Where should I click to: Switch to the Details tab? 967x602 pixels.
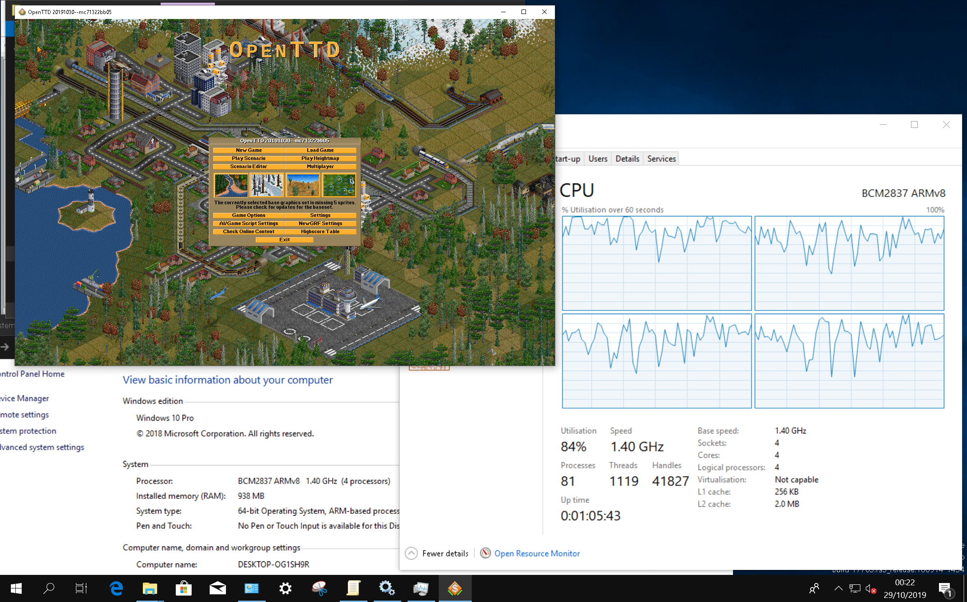tap(627, 159)
